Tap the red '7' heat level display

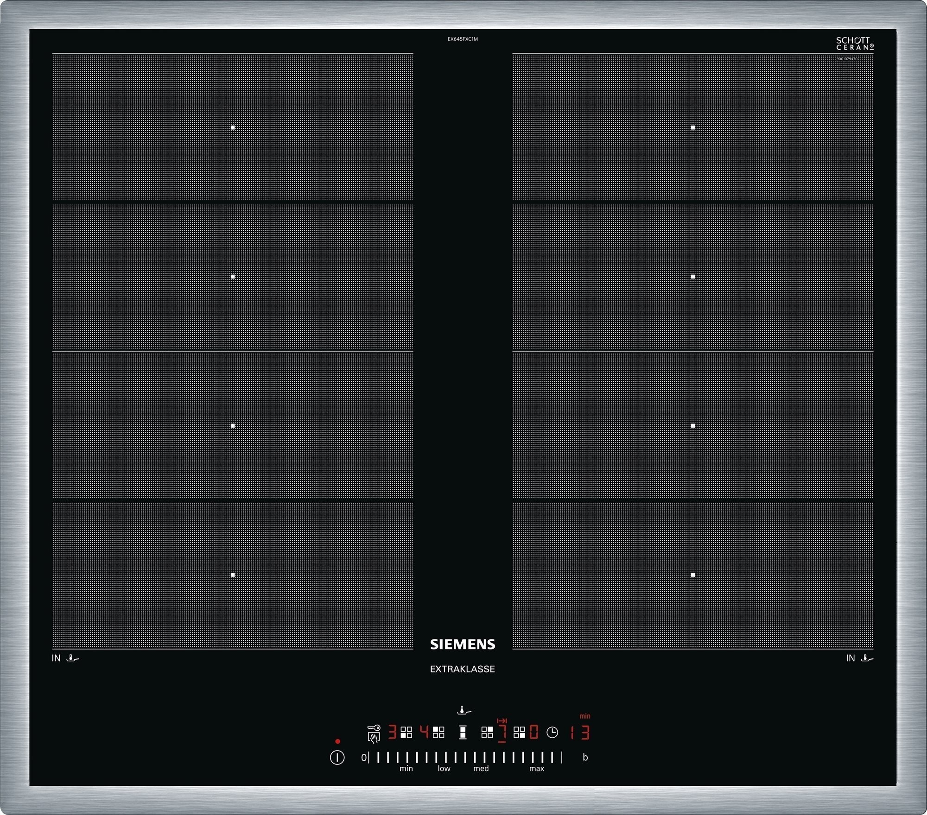point(502,733)
